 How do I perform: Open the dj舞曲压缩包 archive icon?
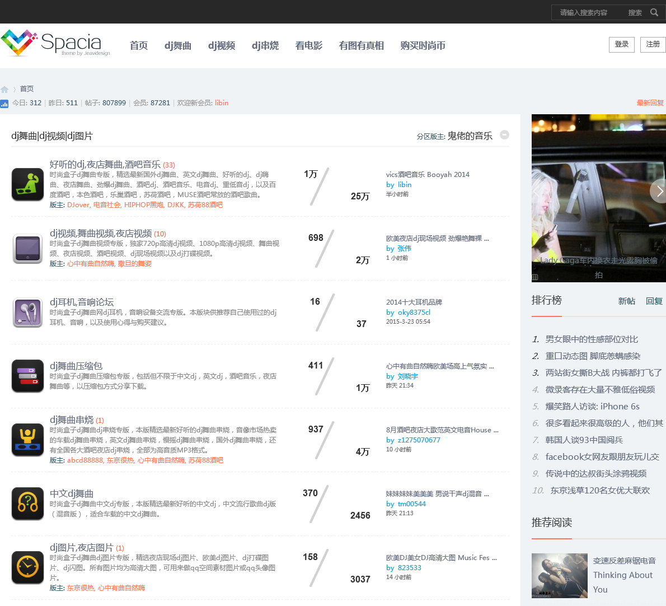pos(27,376)
